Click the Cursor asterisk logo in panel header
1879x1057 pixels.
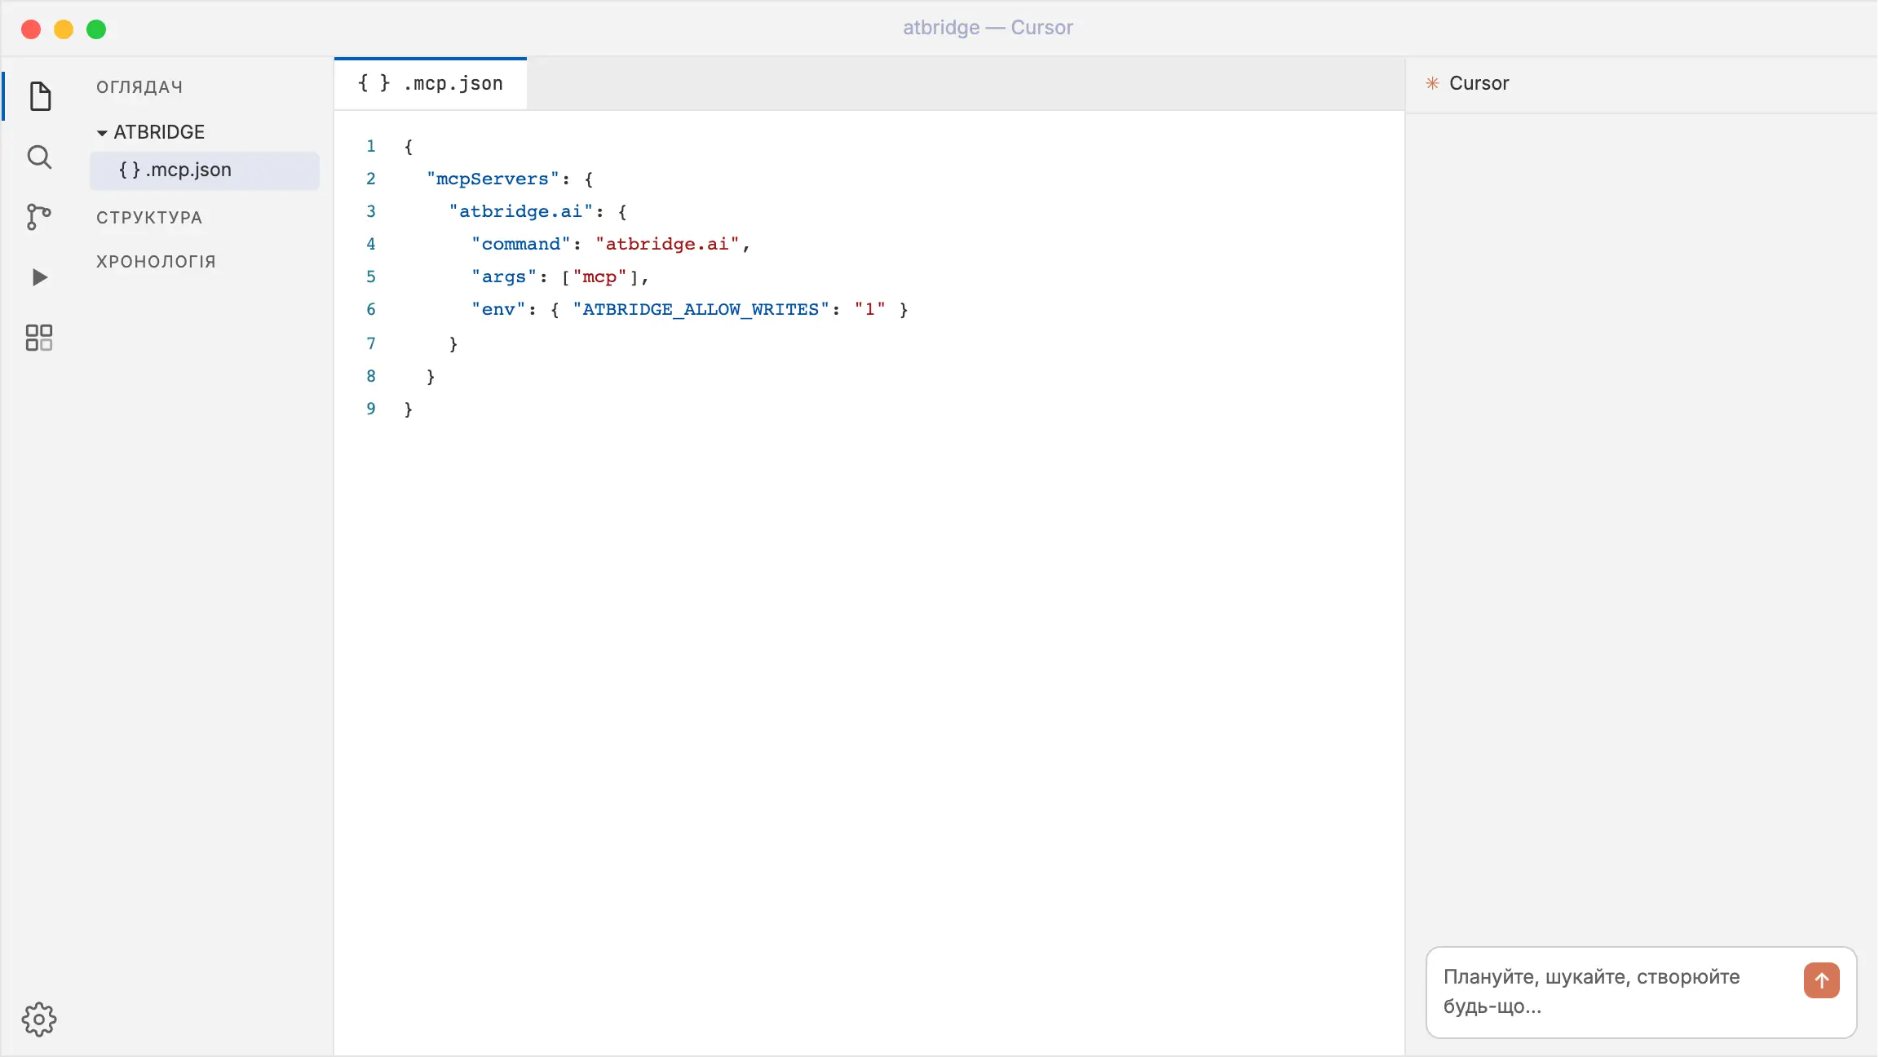point(1432,83)
